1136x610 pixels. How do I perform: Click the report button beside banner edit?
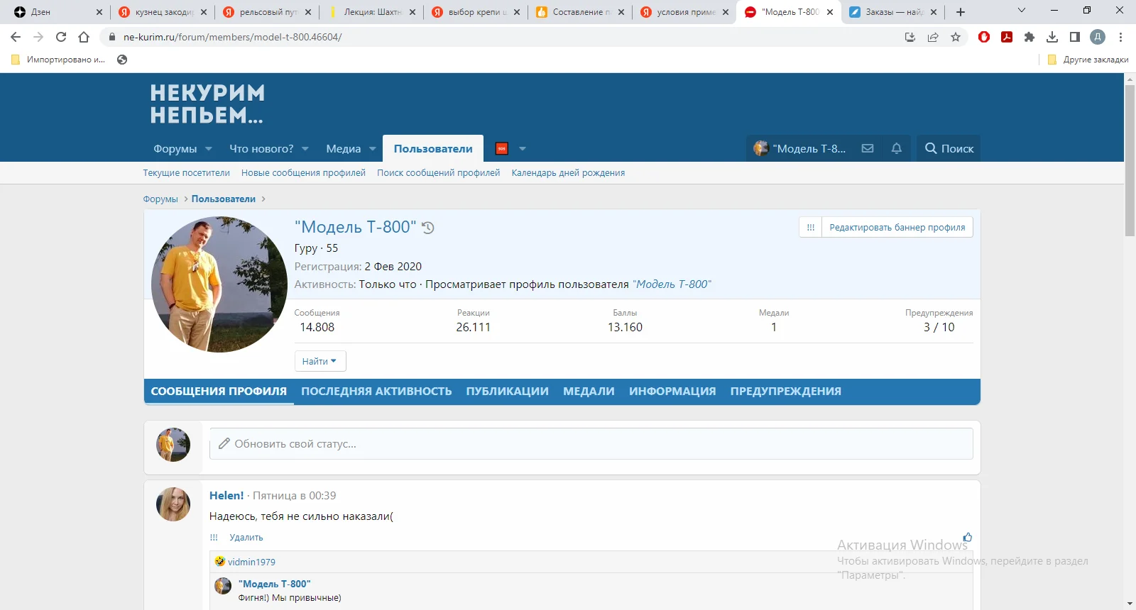(x=810, y=228)
